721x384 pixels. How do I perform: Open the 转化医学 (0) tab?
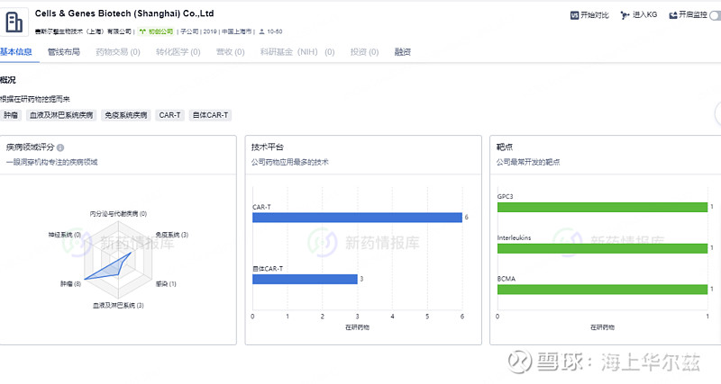point(178,52)
